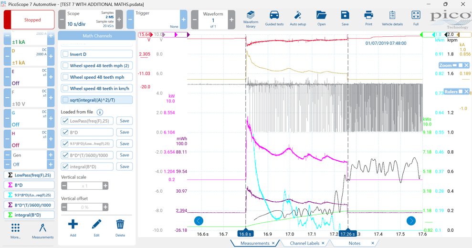The height and width of the screenshot is (248, 472).
Task: Go to previous waveform with left arrow
Action: [199, 221]
